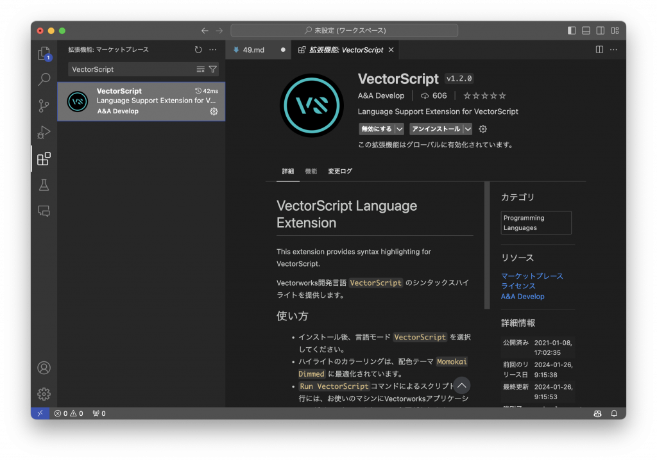Open the Search view from the activity bar
The height and width of the screenshot is (460, 657).
tap(44, 79)
